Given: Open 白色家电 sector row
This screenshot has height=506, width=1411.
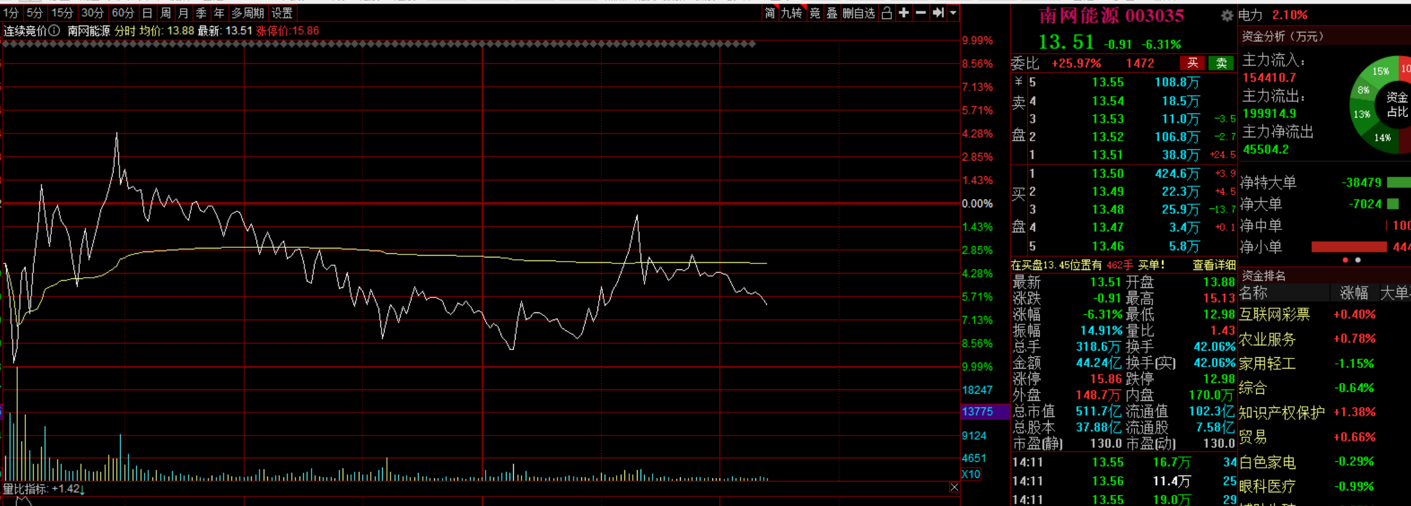Looking at the screenshot, I should point(1325,462).
